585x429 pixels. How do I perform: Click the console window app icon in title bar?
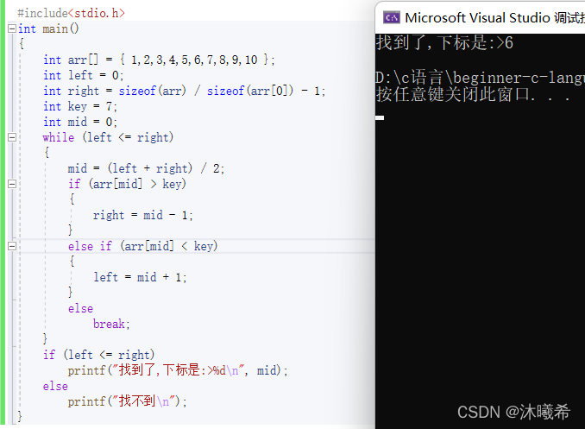tap(392, 17)
